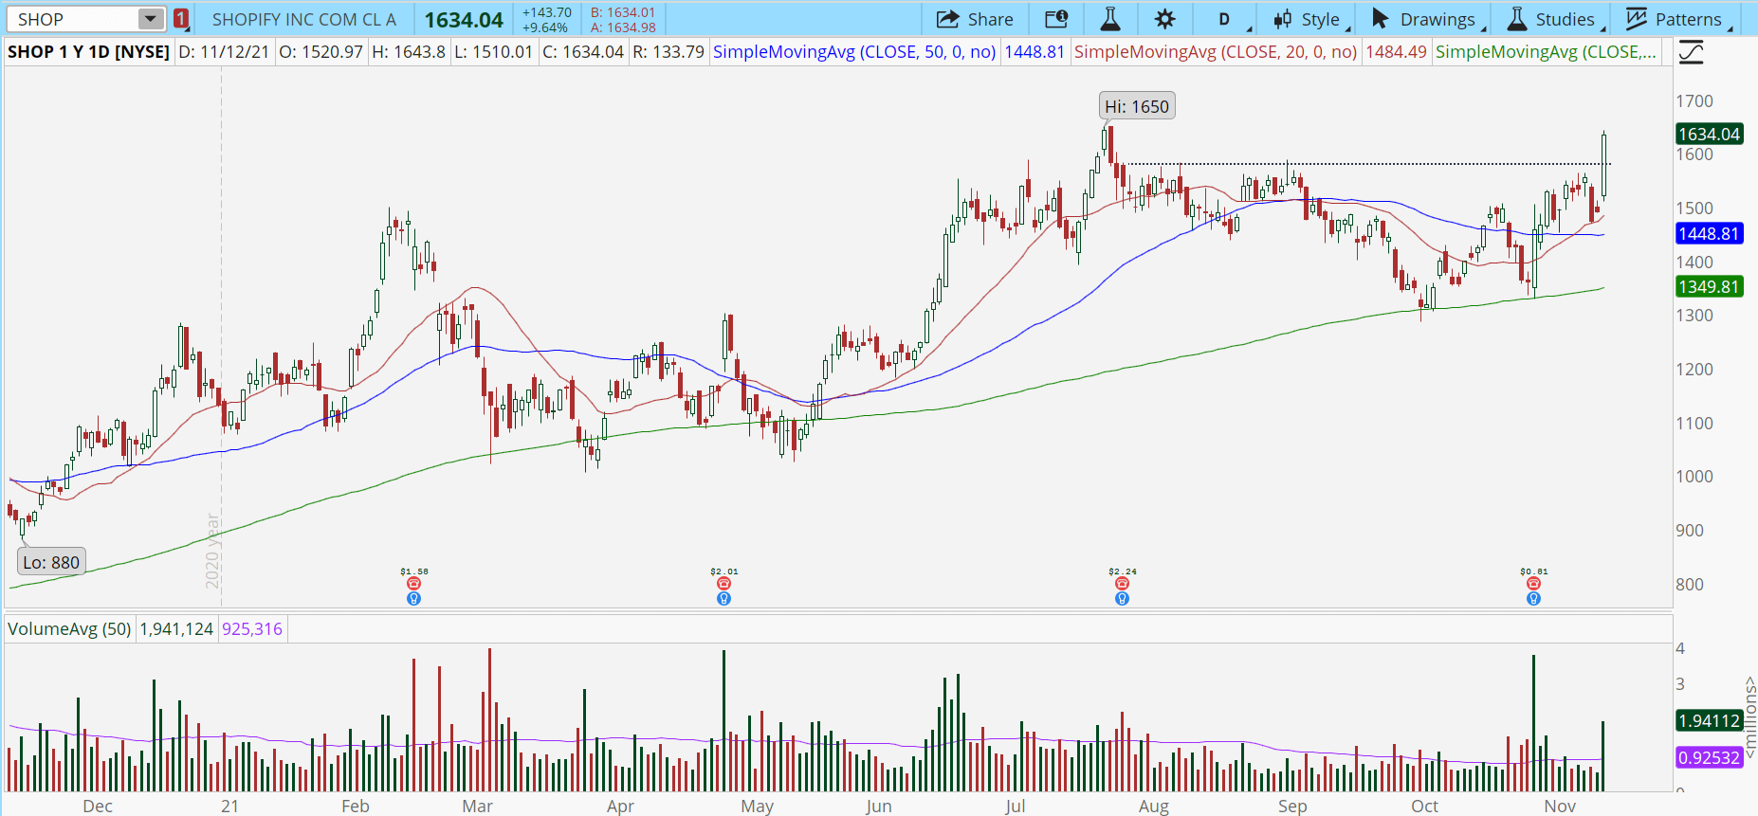Click the Lo: 880 price bubble
1758x816 pixels.
tap(51, 562)
